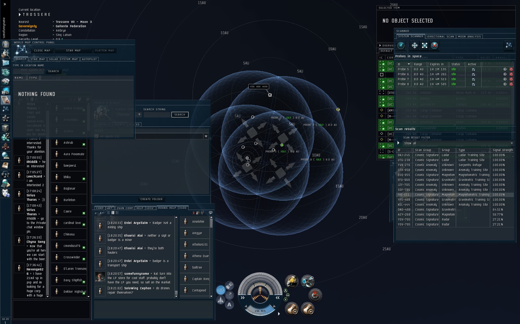
Task: Expand the HUD options triangle beside speed gauge
Action: pyautogui.click(x=279, y=314)
